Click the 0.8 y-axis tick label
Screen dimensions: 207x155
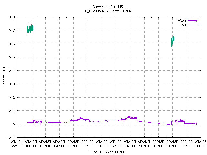tap(12, 17)
